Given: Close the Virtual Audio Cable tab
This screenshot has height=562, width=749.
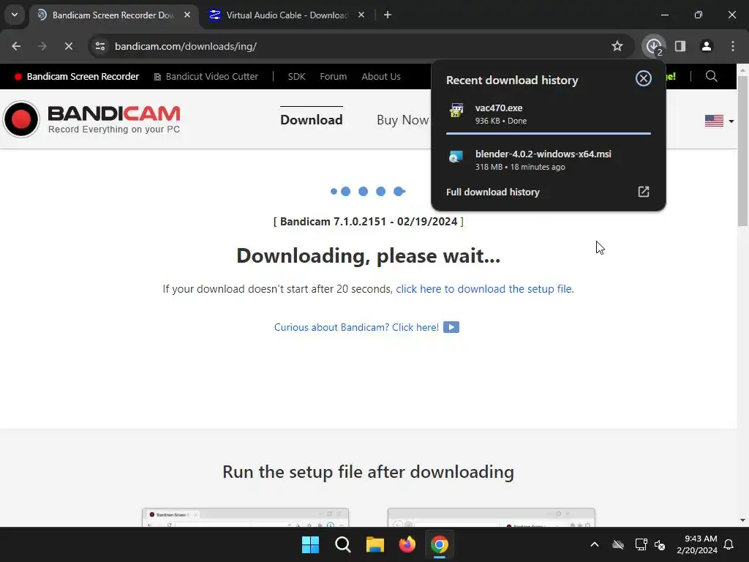Looking at the screenshot, I should tap(361, 15).
